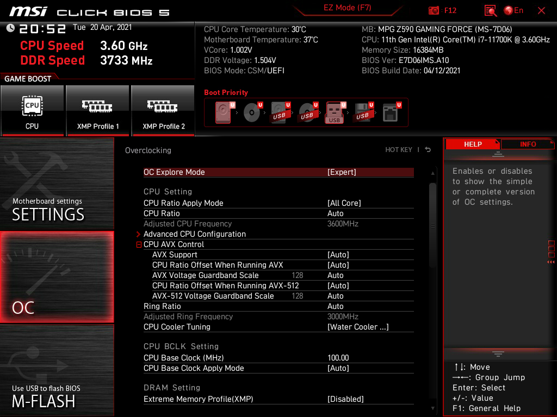Select the optical disc boot device icon
557x417 pixels.
[x=252, y=112]
